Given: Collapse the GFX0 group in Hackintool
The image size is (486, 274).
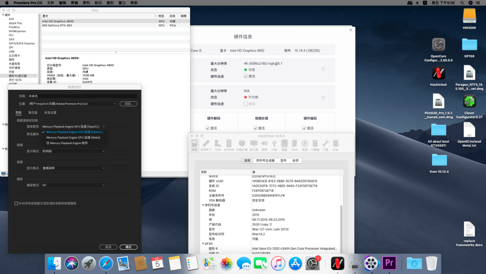Looking at the screenshot, I should (x=203, y=244).
